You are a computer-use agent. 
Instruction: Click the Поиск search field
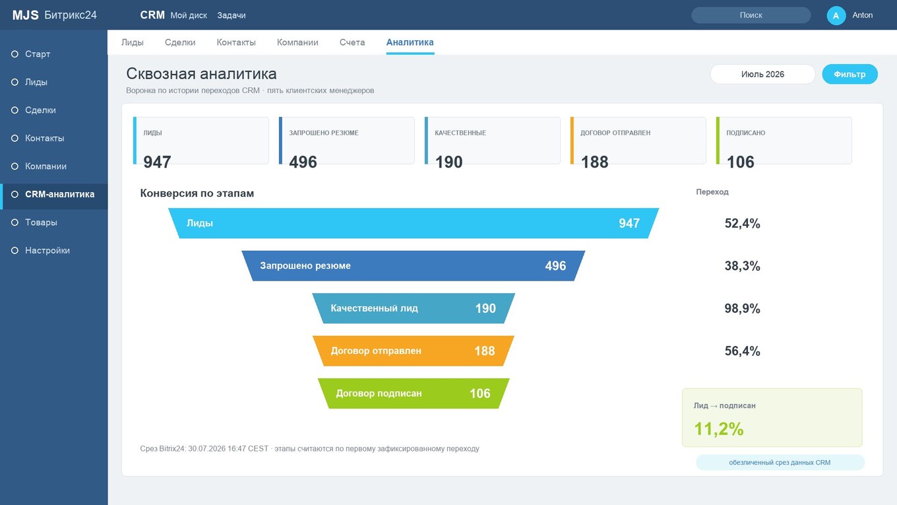pyautogui.click(x=751, y=15)
